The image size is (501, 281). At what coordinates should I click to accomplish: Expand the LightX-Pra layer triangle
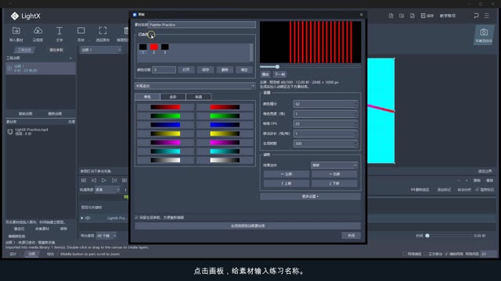click(82, 219)
